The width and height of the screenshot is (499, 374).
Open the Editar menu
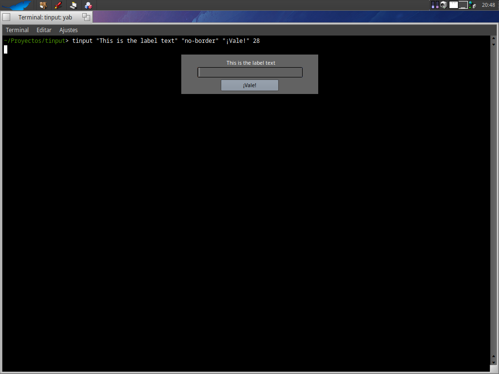click(x=44, y=30)
